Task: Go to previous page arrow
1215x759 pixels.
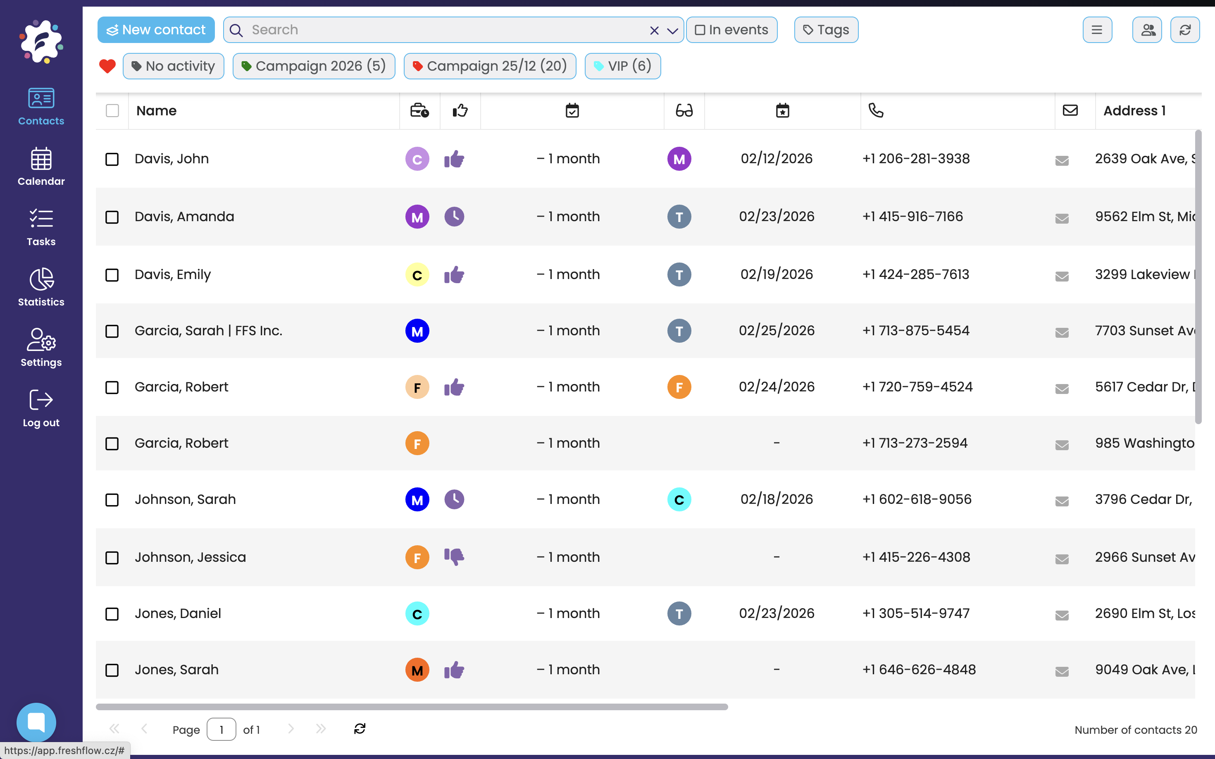Action: [x=144, y=729]
